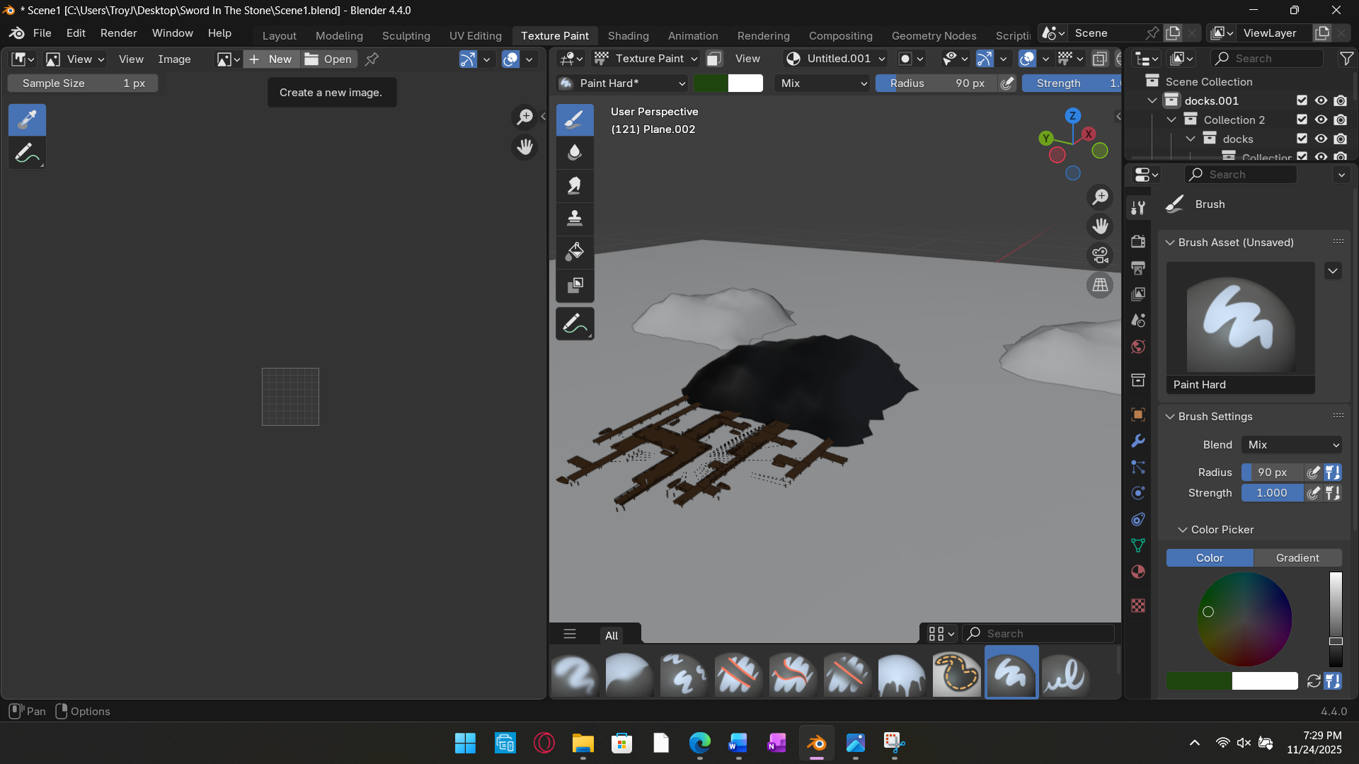Hide Collection 2 in viewport

(1321, 120)
